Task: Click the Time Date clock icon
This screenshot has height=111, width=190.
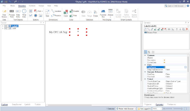Action: 24,11
